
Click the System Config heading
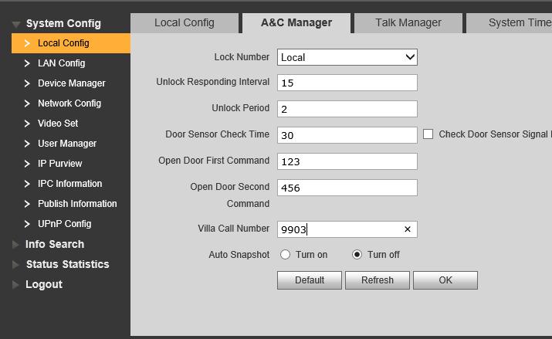(x=63, y=24)
